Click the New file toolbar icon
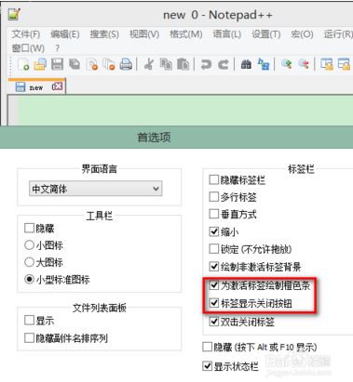 [23, 64]
